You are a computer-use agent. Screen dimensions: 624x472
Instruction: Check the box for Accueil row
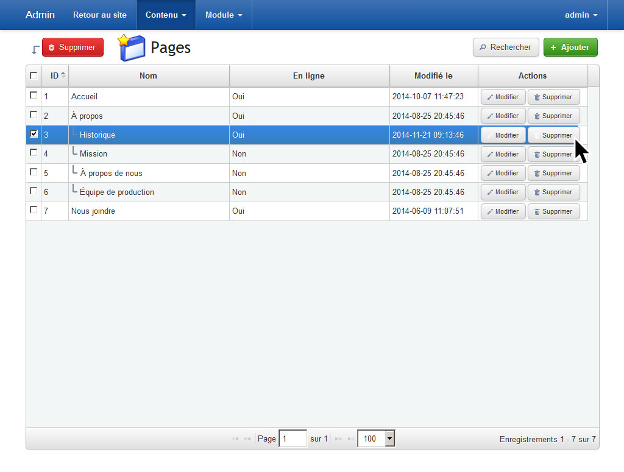click(34, 96)
